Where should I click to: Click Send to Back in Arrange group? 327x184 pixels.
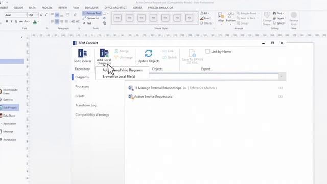click(246, 18)
